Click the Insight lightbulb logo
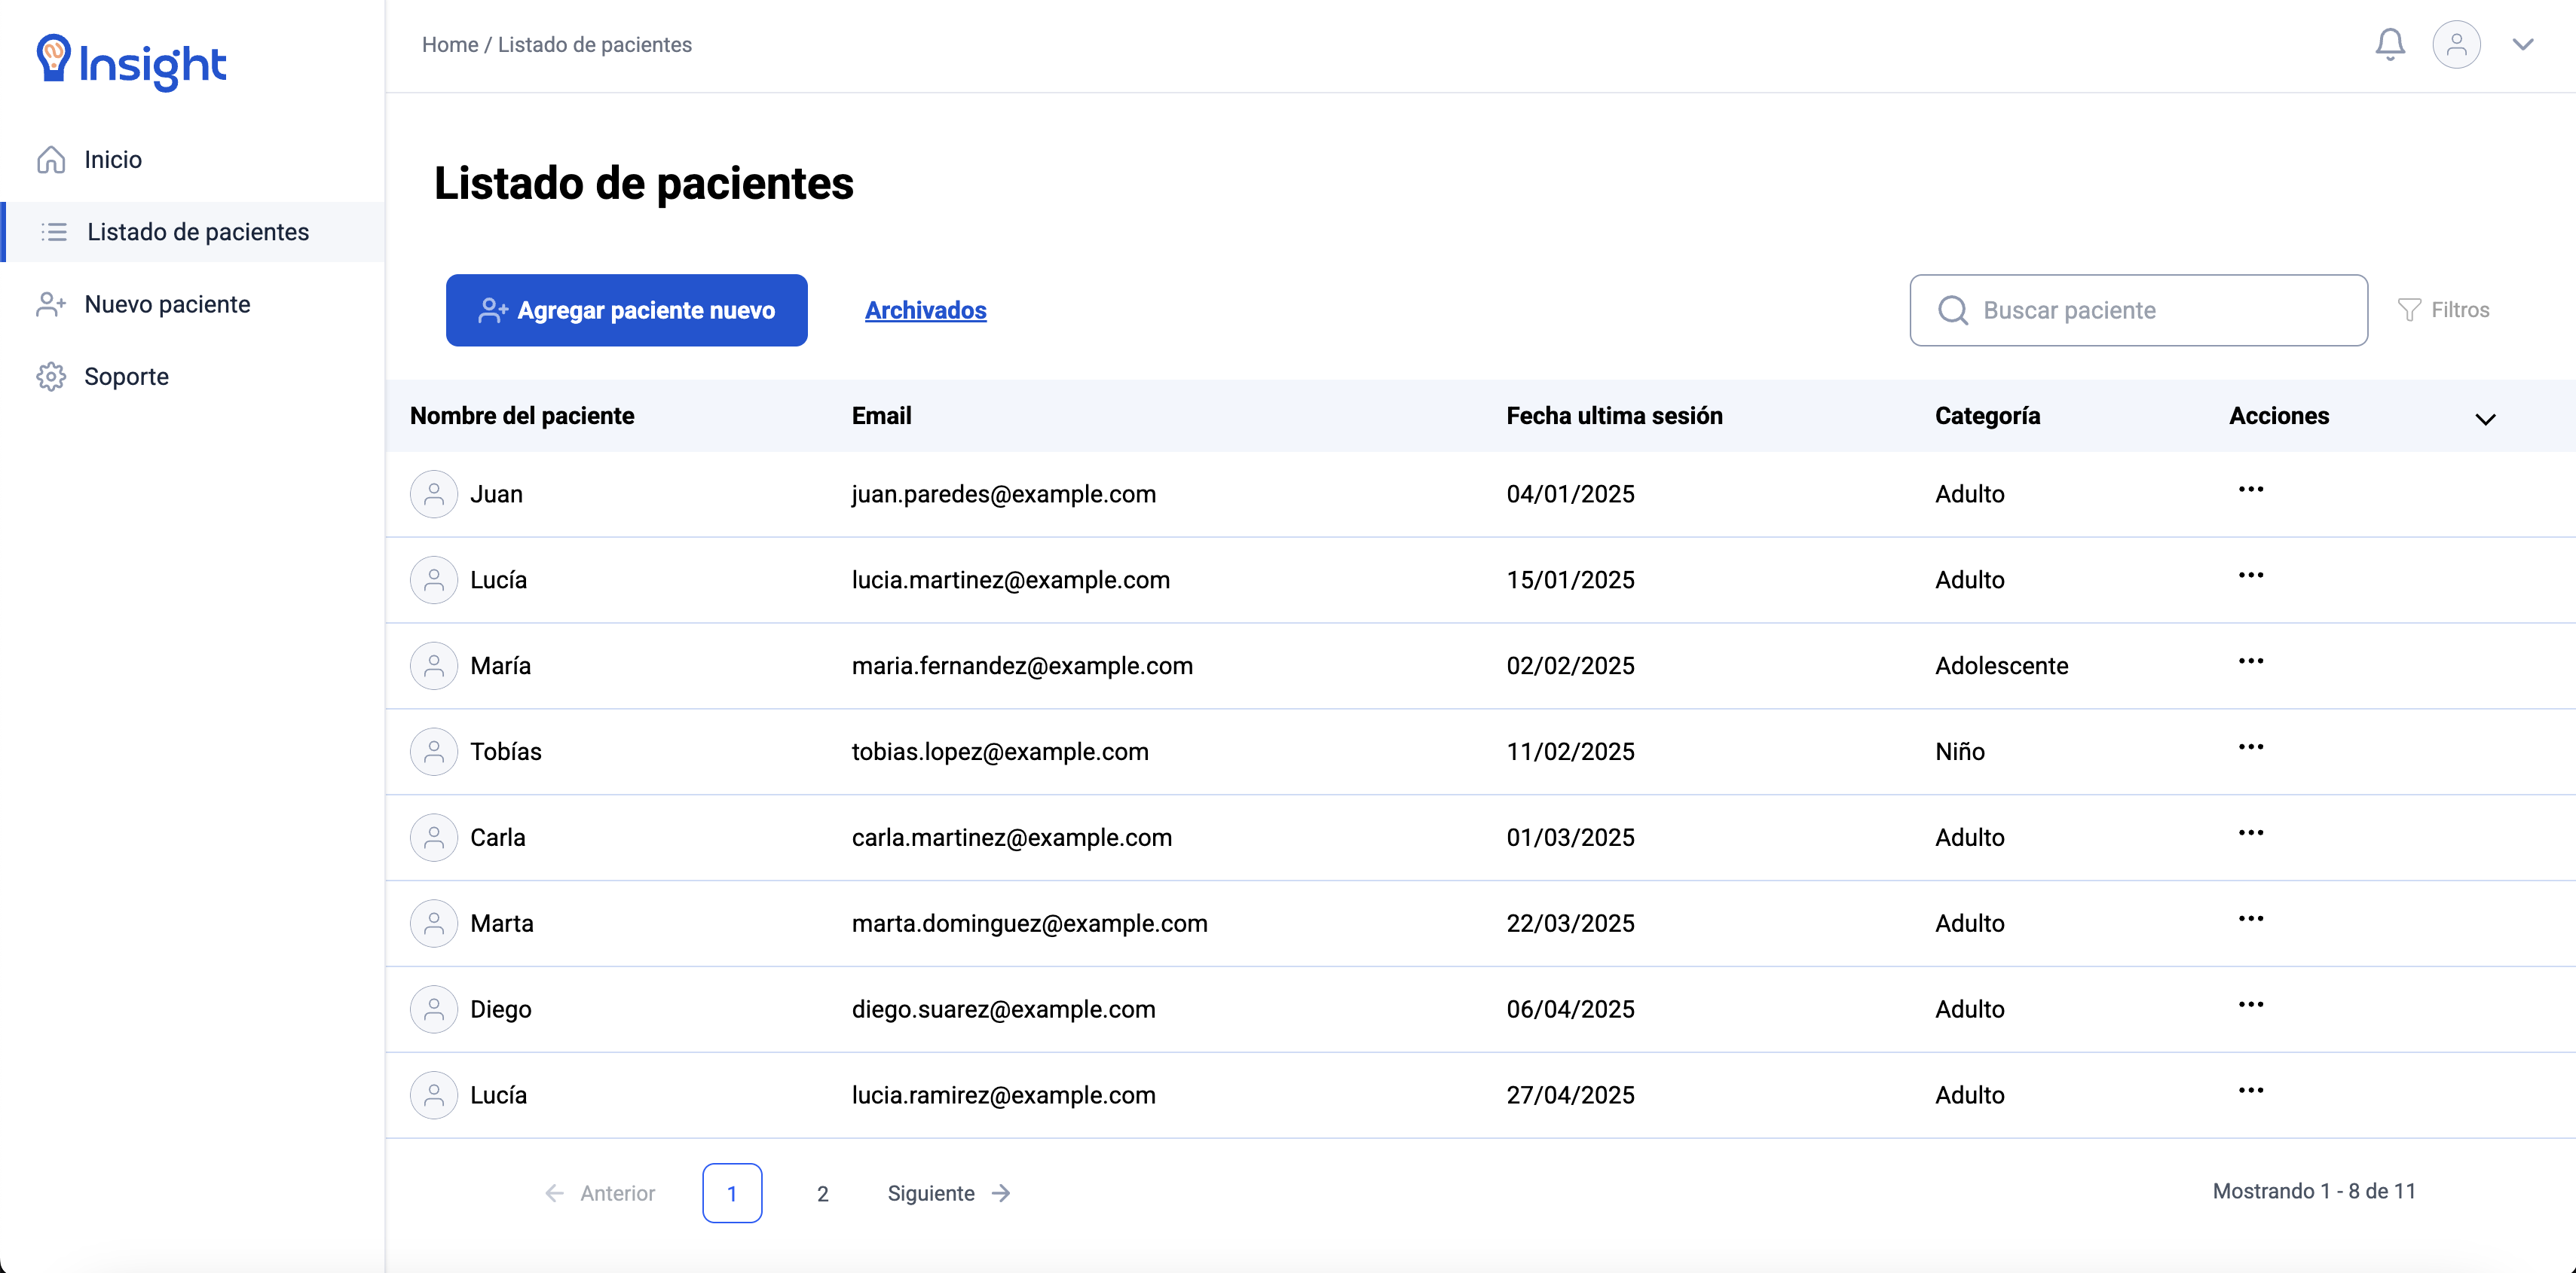Viewport: 2576px width, 1273px height. click(131, 62)
